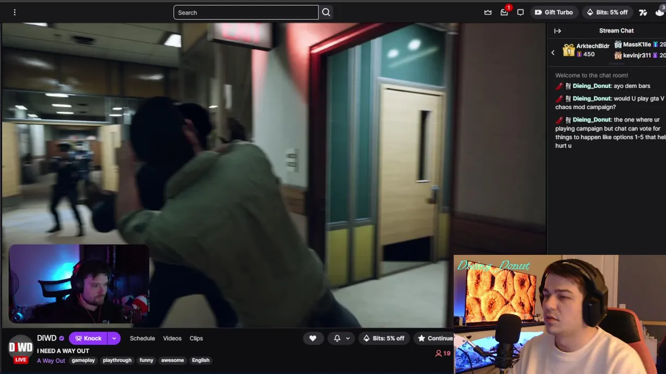Viewport: 666px width, 374px height.
Task: Click the 7TV extension icon
Action: coord(643,12)
